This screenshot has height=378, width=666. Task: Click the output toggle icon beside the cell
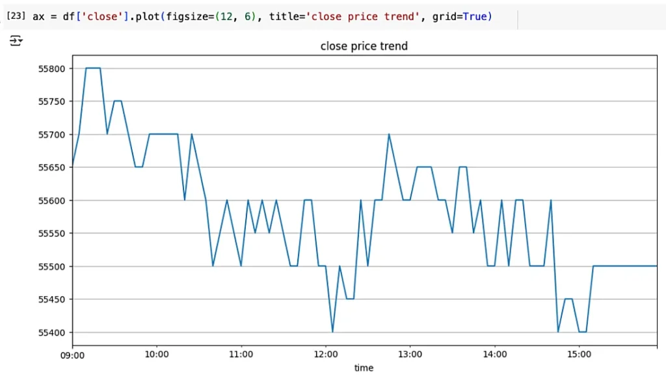tap(16, 41)
